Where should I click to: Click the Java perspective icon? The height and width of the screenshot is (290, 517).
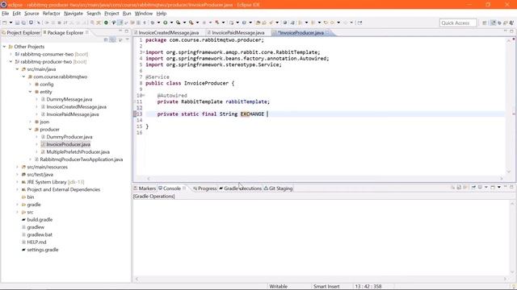(x=494, y=23)
